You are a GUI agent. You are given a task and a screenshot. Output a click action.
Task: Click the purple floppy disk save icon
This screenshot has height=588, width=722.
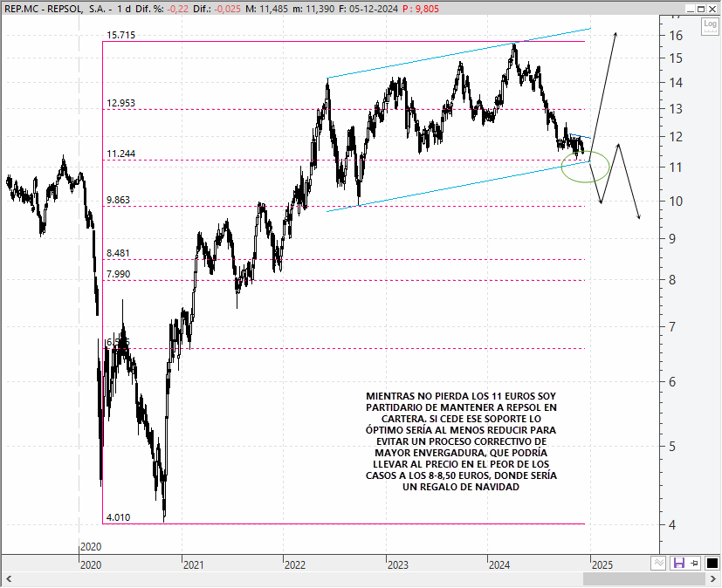pyautogui.click(x=678, y=563)
